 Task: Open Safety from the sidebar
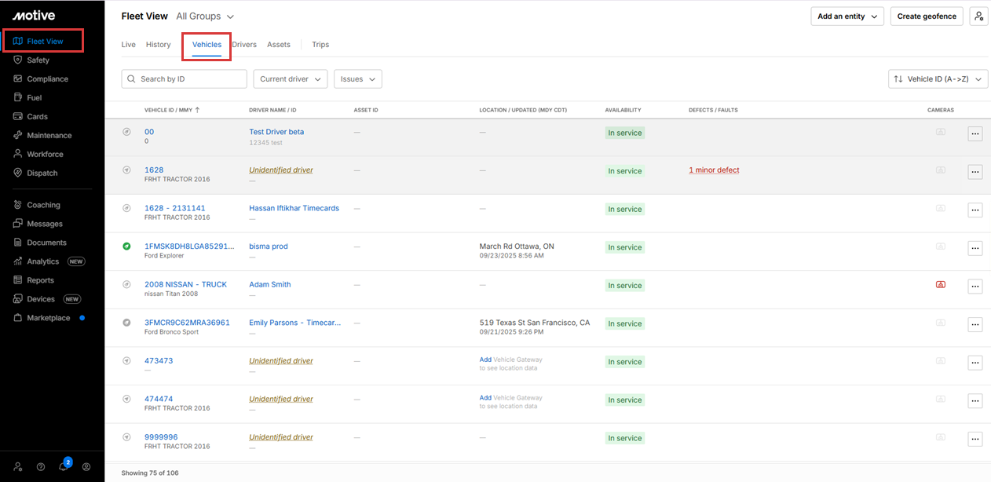tap(38, 60)
